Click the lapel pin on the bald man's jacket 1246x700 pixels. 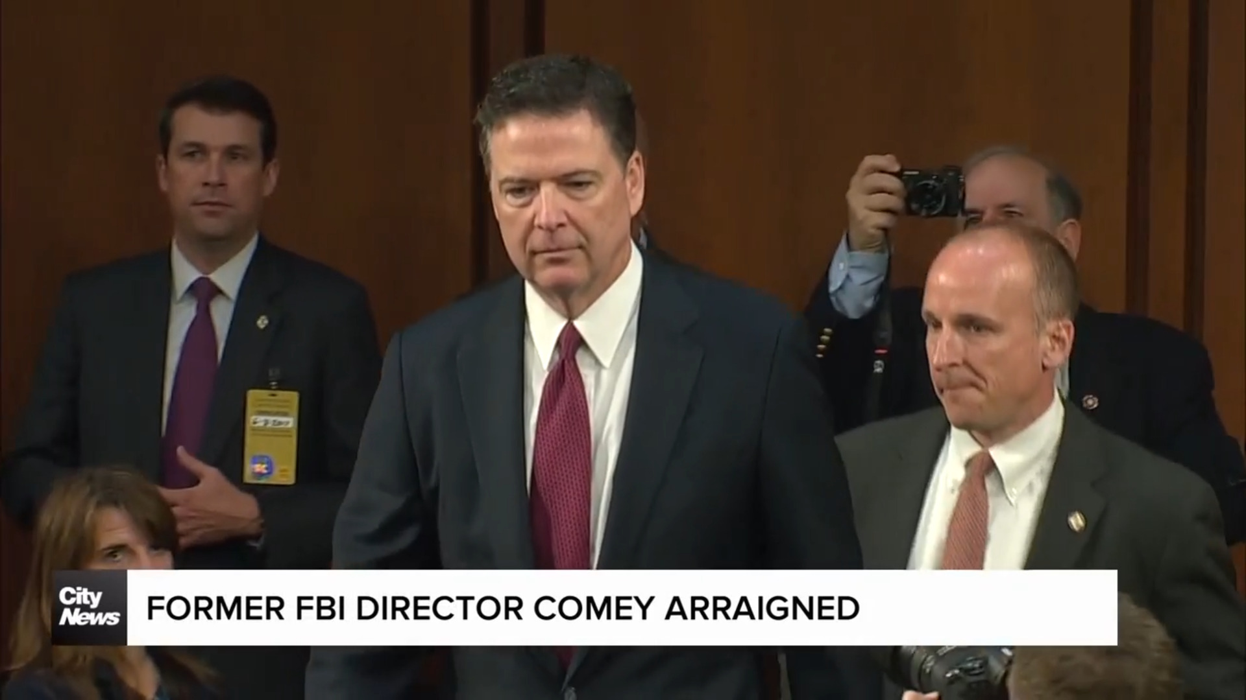[1075, 519]
